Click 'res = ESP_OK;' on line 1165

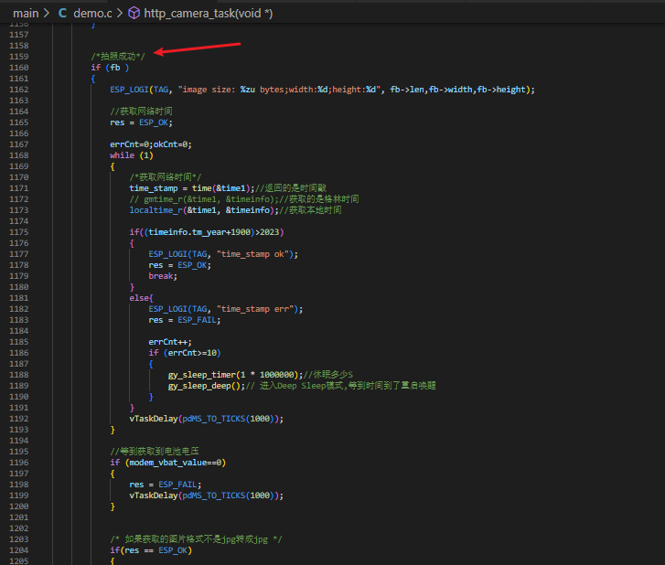141,123
